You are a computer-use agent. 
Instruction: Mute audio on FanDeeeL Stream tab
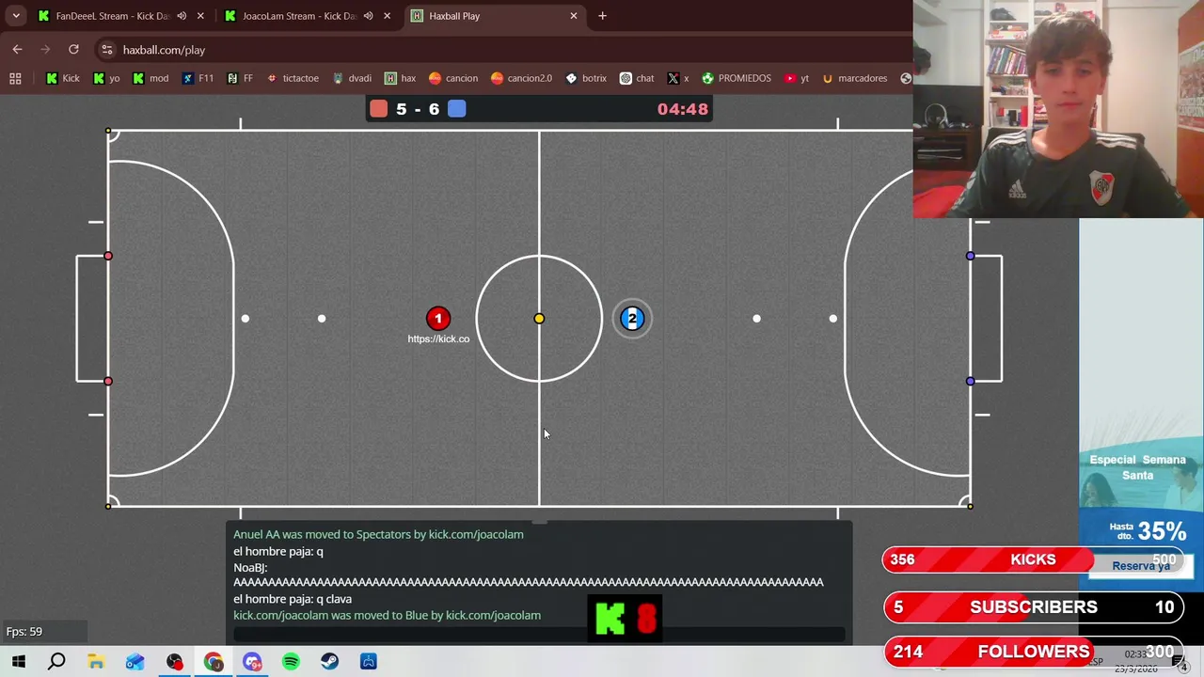coord(182,16)
